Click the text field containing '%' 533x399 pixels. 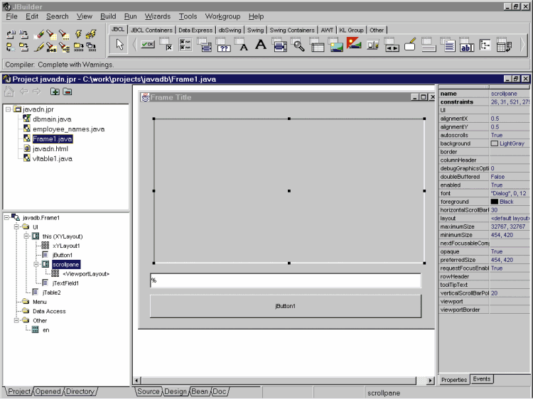285,281
